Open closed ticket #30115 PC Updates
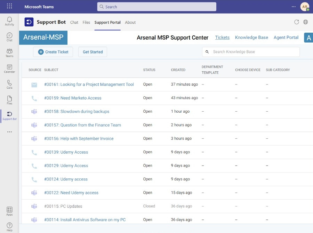 pos(63,206)
